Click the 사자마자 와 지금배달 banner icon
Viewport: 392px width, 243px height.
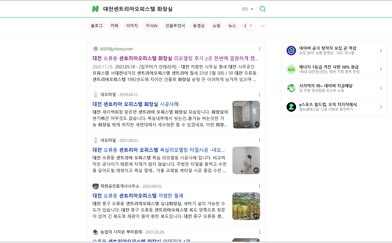(x=291, y=88)
